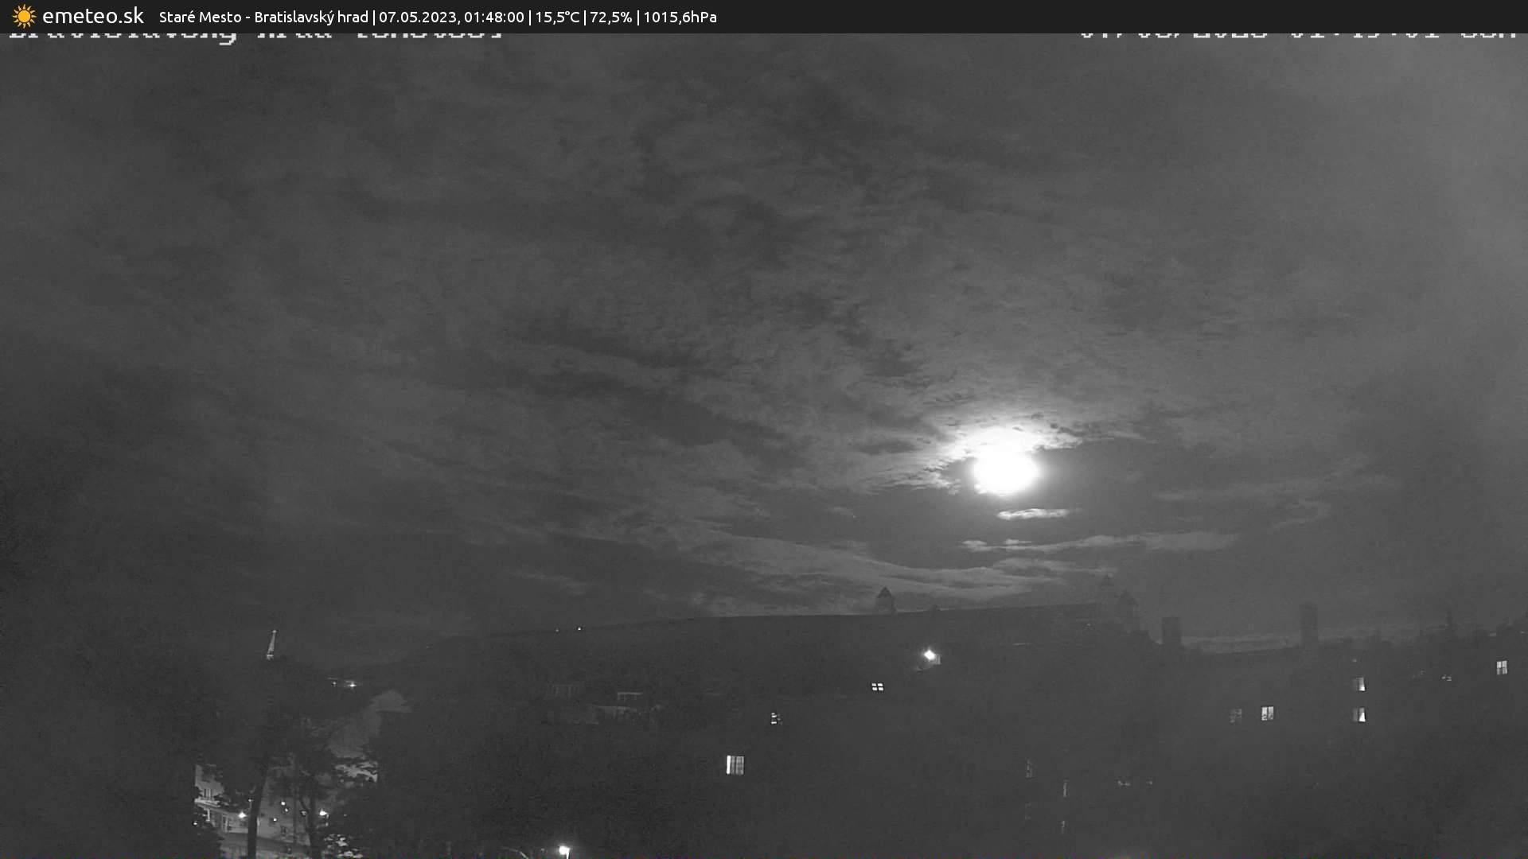The height and width of the screenshot is (859, 1528).
Task: Click the castle tower left of the moon
Action: tap(885, 601)
